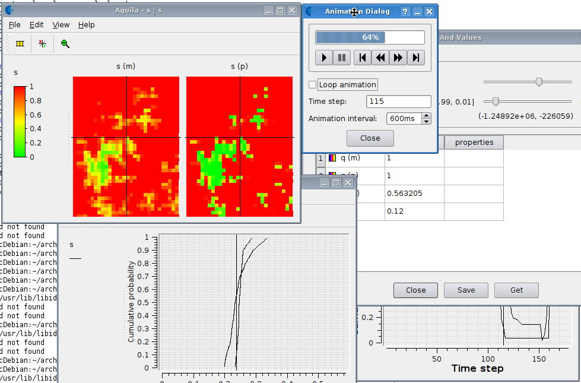Click the yellow columns toolbar icon

[x=20, y=44]
